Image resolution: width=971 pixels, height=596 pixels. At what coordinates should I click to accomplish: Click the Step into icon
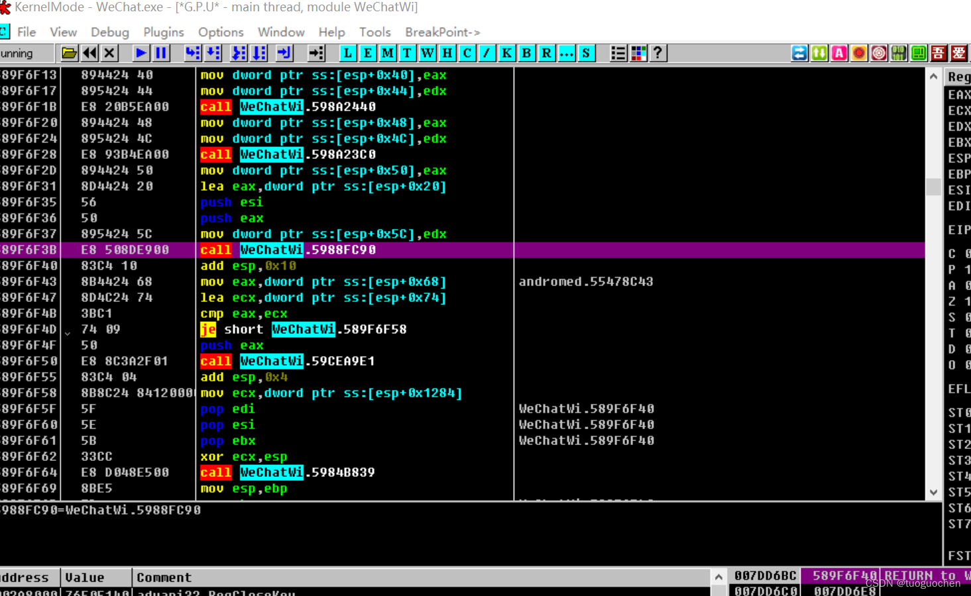[x=192, y=53]
